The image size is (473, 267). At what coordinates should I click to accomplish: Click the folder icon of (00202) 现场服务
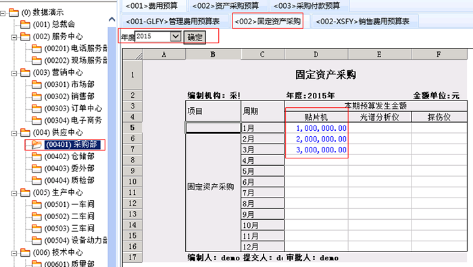pos(36,61)
